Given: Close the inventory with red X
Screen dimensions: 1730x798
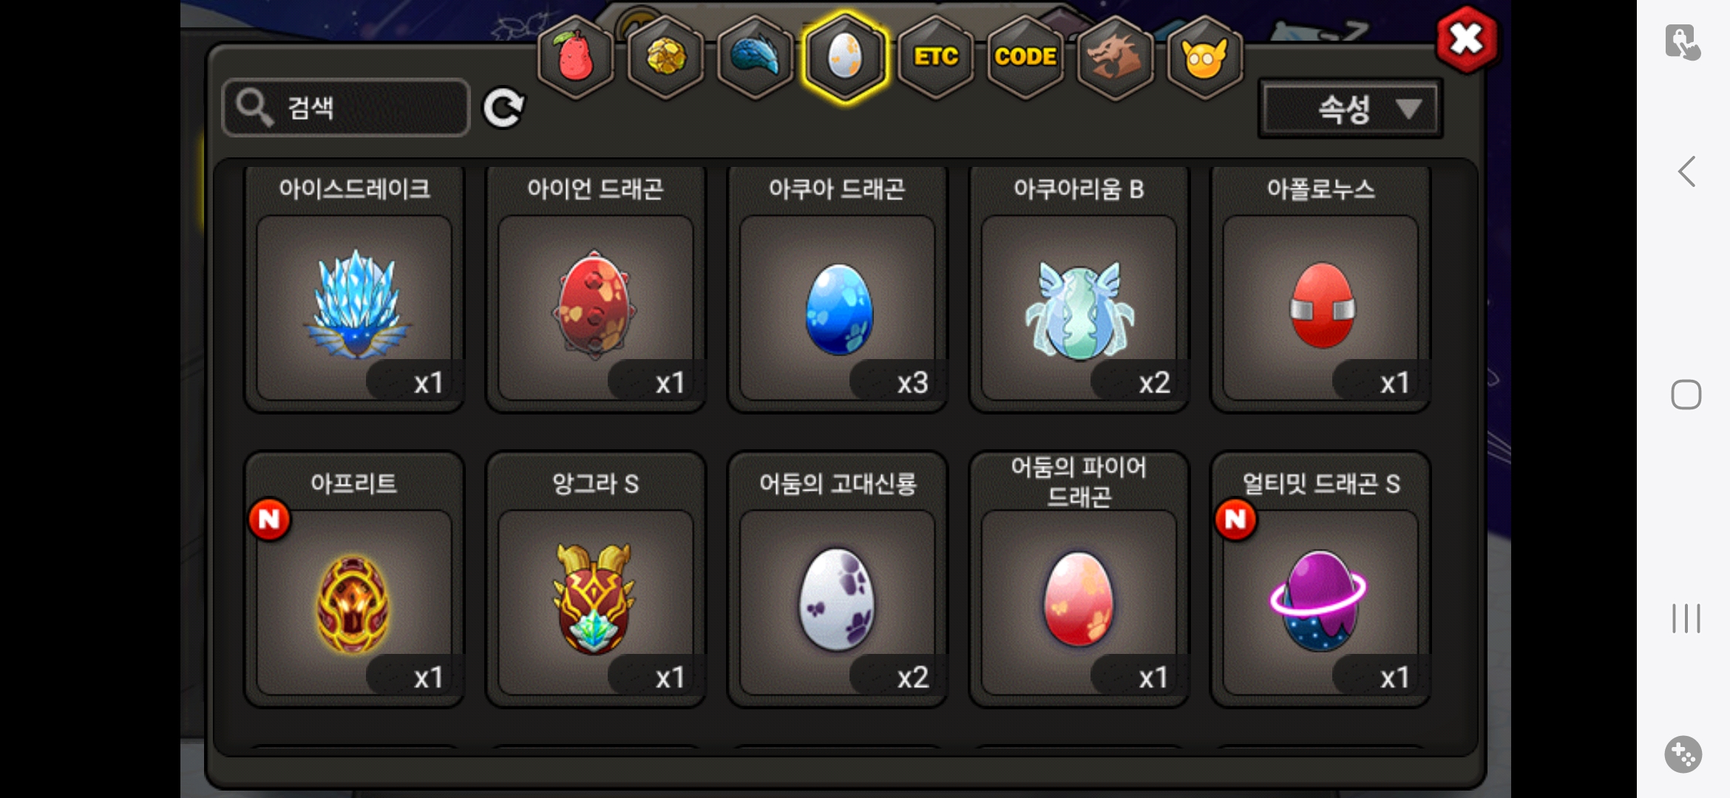Looking at the screenshot, I should point(1467,39).
